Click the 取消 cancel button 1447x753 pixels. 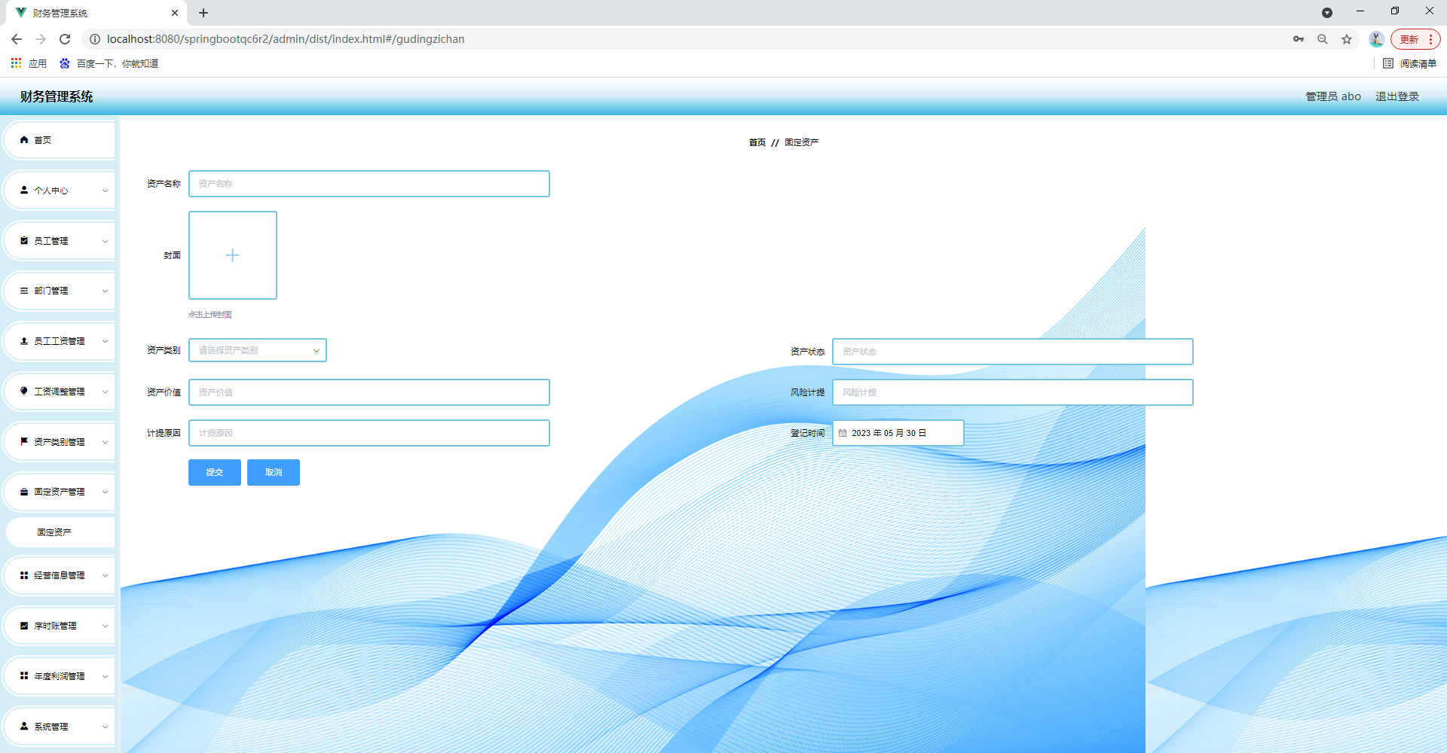274,472
